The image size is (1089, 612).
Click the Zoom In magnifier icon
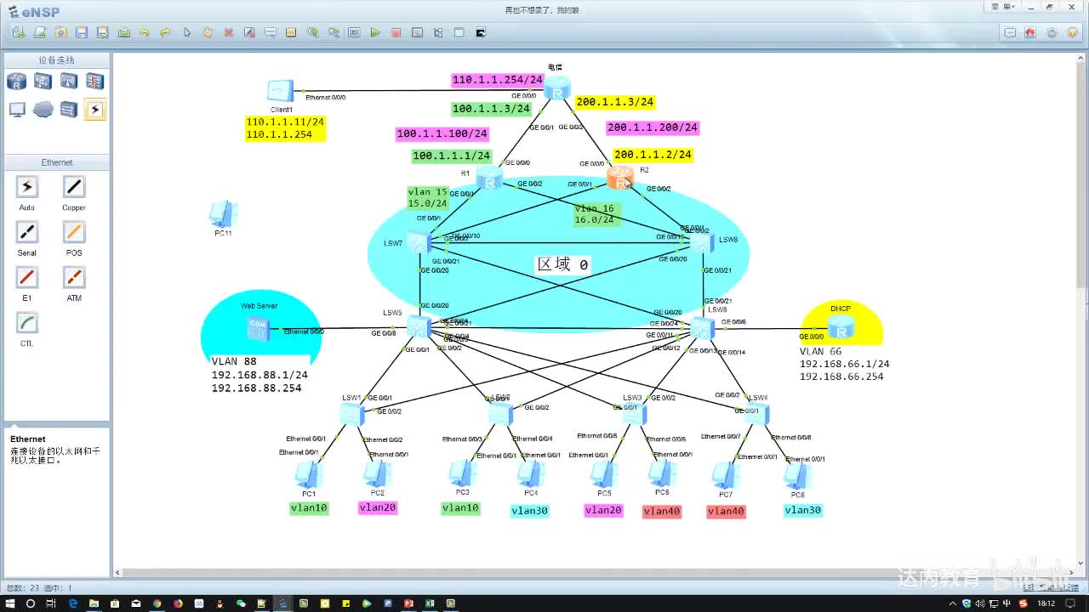[312, 32]
